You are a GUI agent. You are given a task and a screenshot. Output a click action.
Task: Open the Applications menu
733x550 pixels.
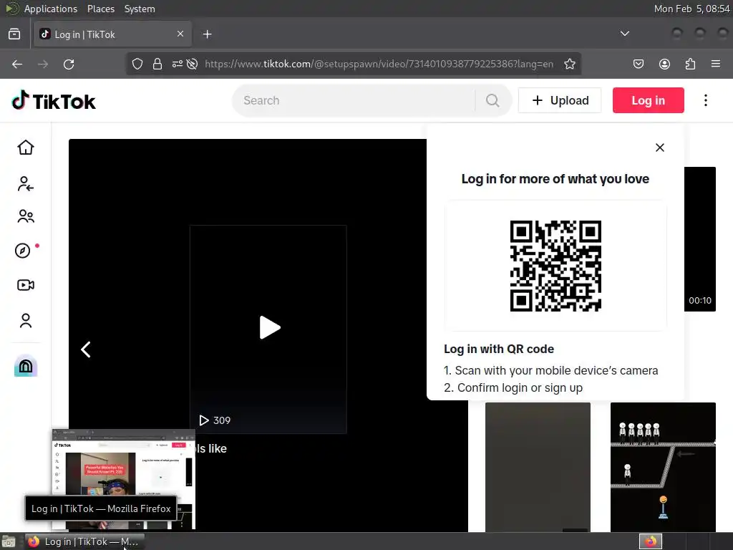51,9
